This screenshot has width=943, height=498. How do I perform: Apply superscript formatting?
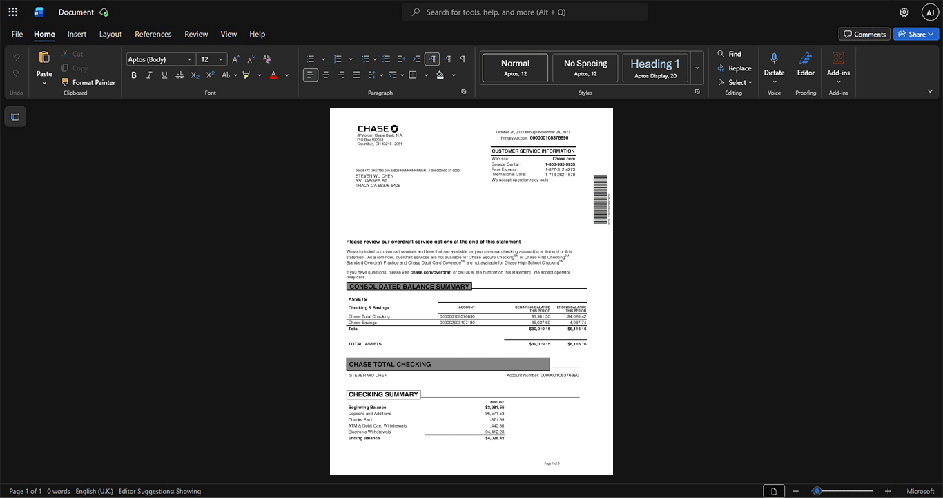coord(211,75)
